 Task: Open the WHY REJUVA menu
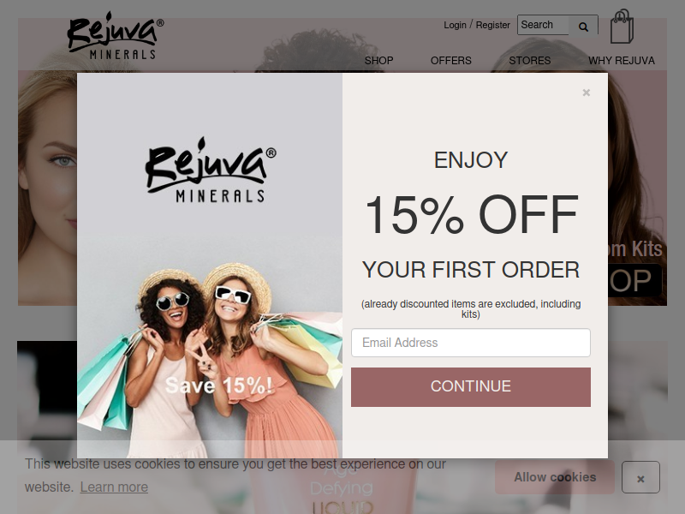point(622,60)
